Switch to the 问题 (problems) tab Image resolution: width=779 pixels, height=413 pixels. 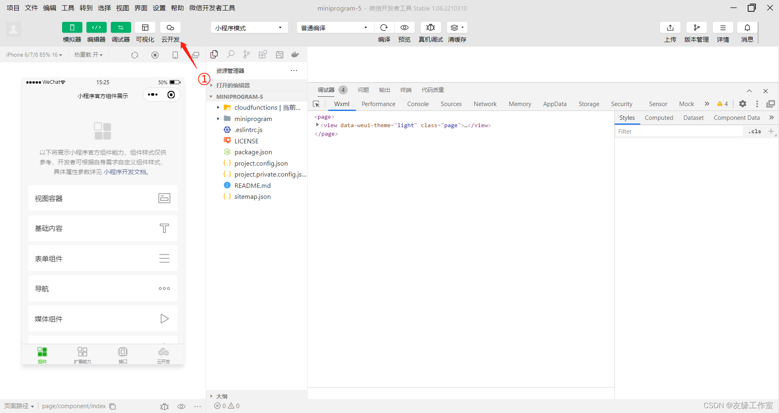364,90
